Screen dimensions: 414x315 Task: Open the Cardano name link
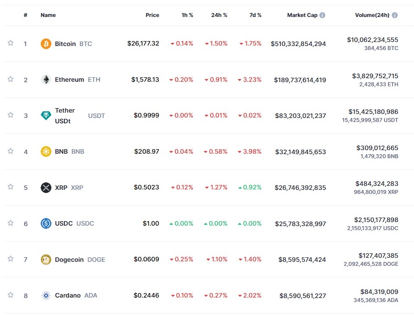(68, 295)
